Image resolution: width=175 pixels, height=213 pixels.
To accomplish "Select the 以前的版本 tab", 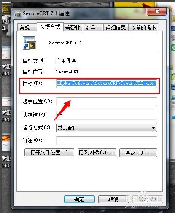I will (x=143, y=27).
